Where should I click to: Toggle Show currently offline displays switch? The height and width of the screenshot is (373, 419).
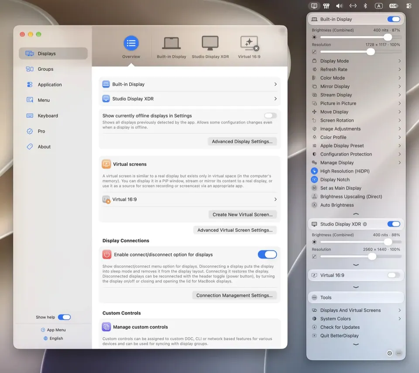point(270,115)
